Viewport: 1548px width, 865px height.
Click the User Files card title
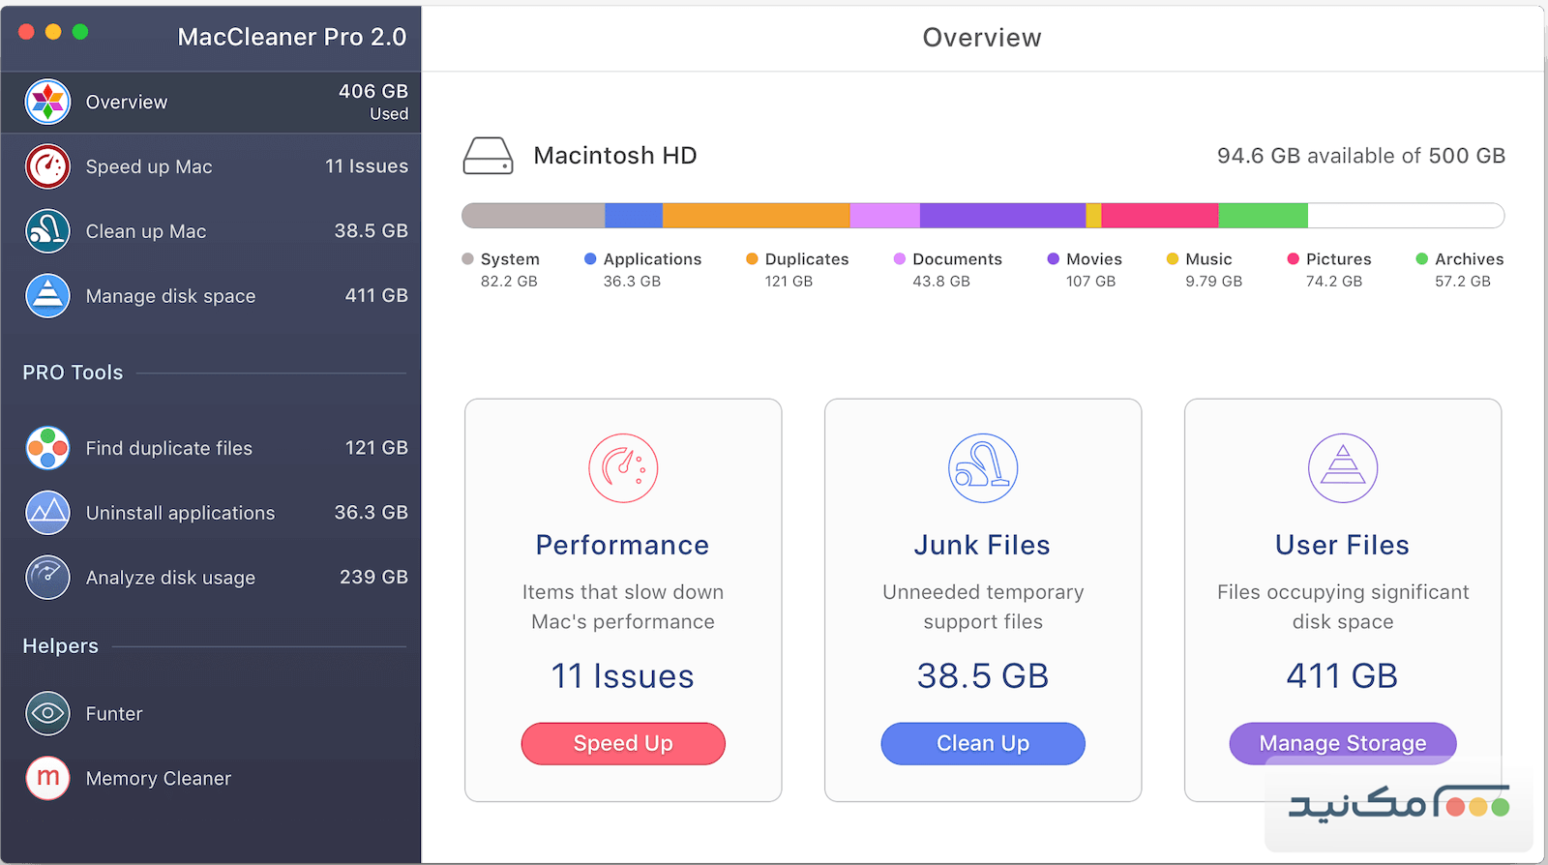[1343, 545]
